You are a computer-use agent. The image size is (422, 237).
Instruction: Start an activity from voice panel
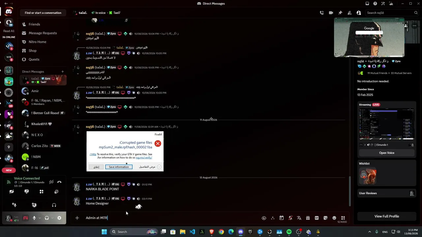coord(42,192)
